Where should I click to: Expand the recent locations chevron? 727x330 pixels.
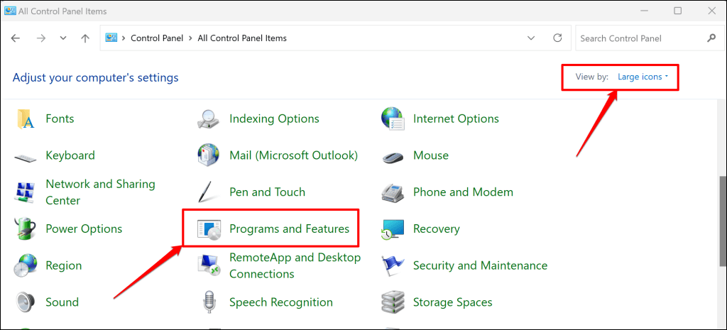tap(63, 38)
